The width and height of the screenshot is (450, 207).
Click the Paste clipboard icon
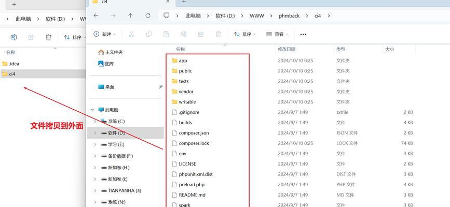166,34
